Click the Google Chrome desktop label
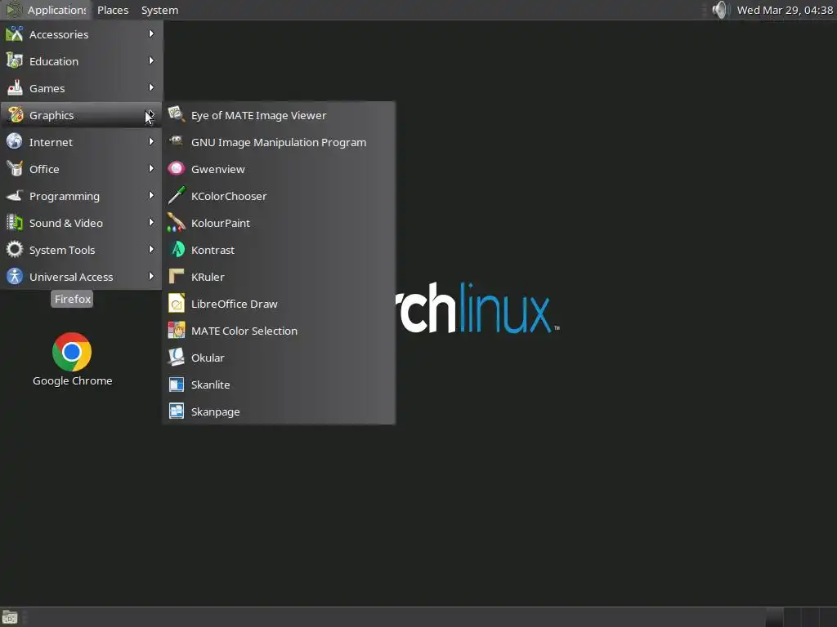 coord(73,380)
